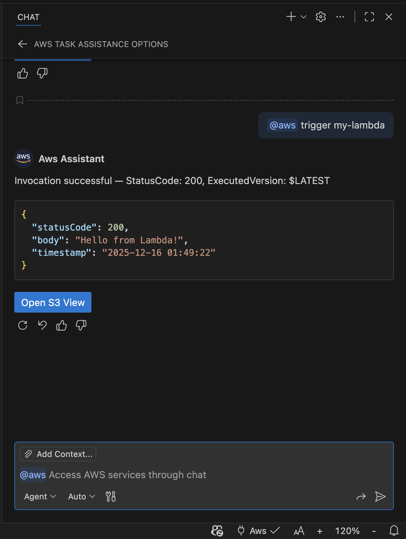Click the Aws Assistant avatar
The height and width of the screenshot is (539, 406).
pyautogui.click(x=23, y=159)
